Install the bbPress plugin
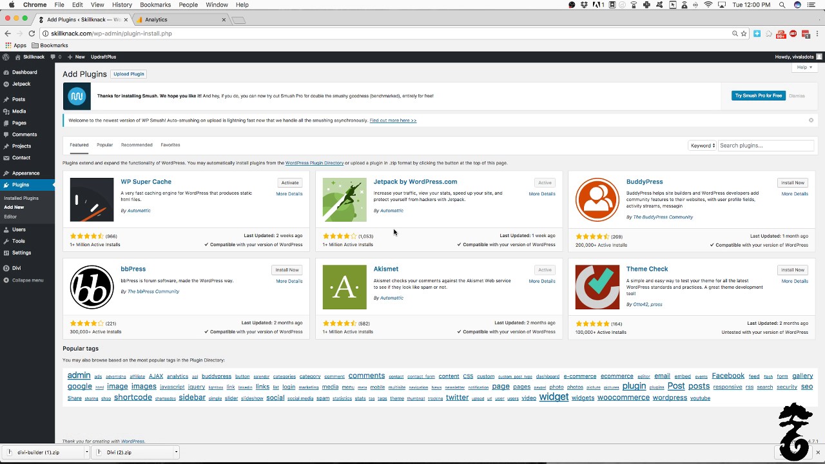825x464 pixels. tap(287, 270)
